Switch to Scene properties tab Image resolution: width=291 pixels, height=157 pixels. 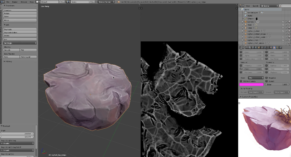click(253, 47)
